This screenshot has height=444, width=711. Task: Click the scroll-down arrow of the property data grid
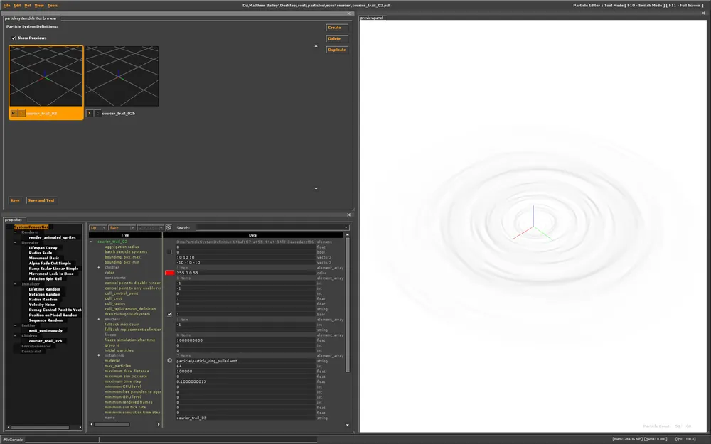tap(348, 424)
